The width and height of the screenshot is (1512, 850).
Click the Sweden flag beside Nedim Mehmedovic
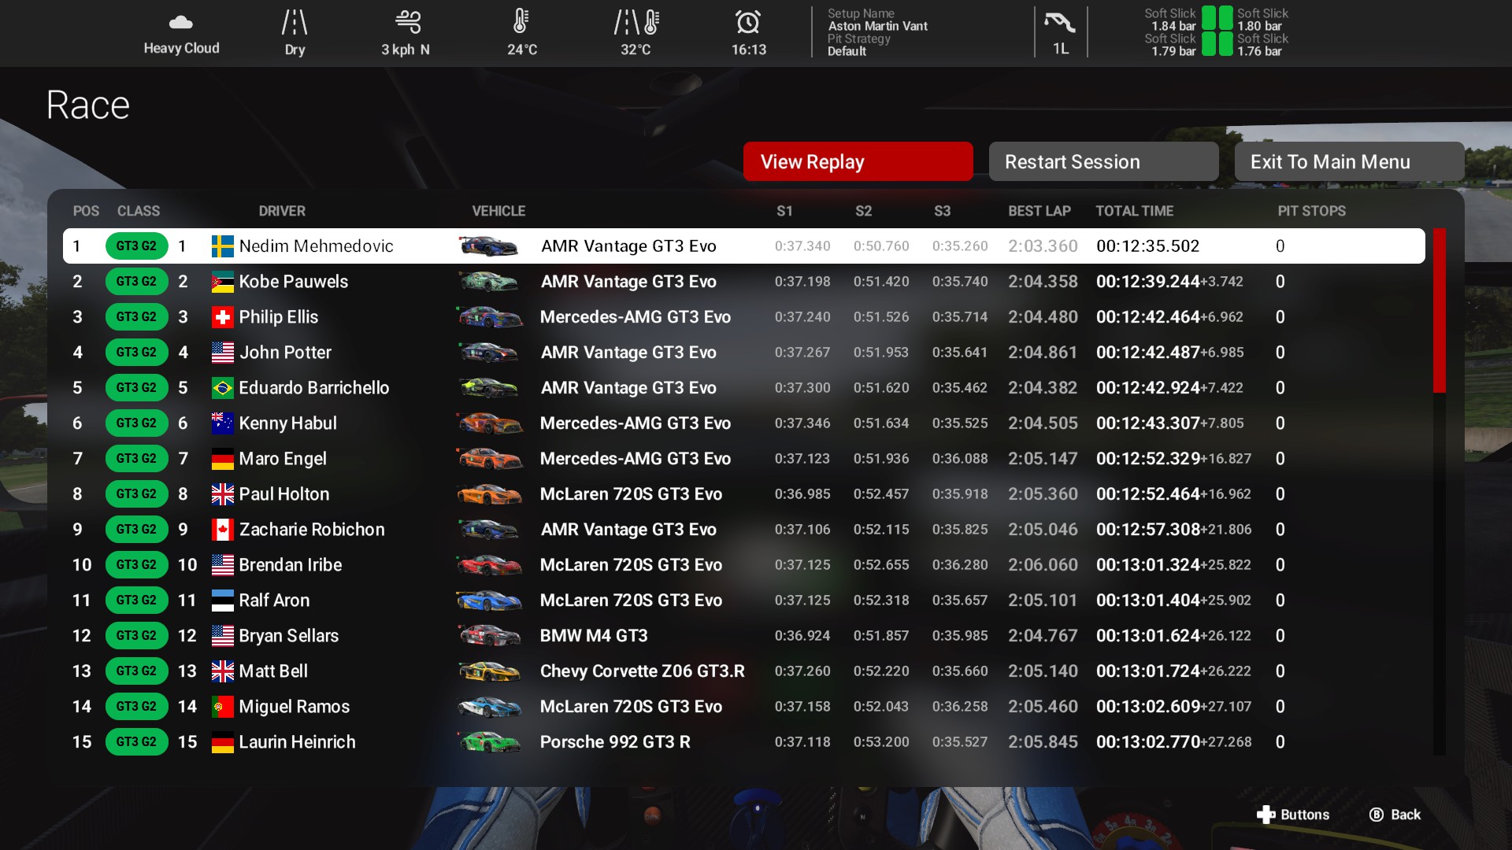pos(223,246)
